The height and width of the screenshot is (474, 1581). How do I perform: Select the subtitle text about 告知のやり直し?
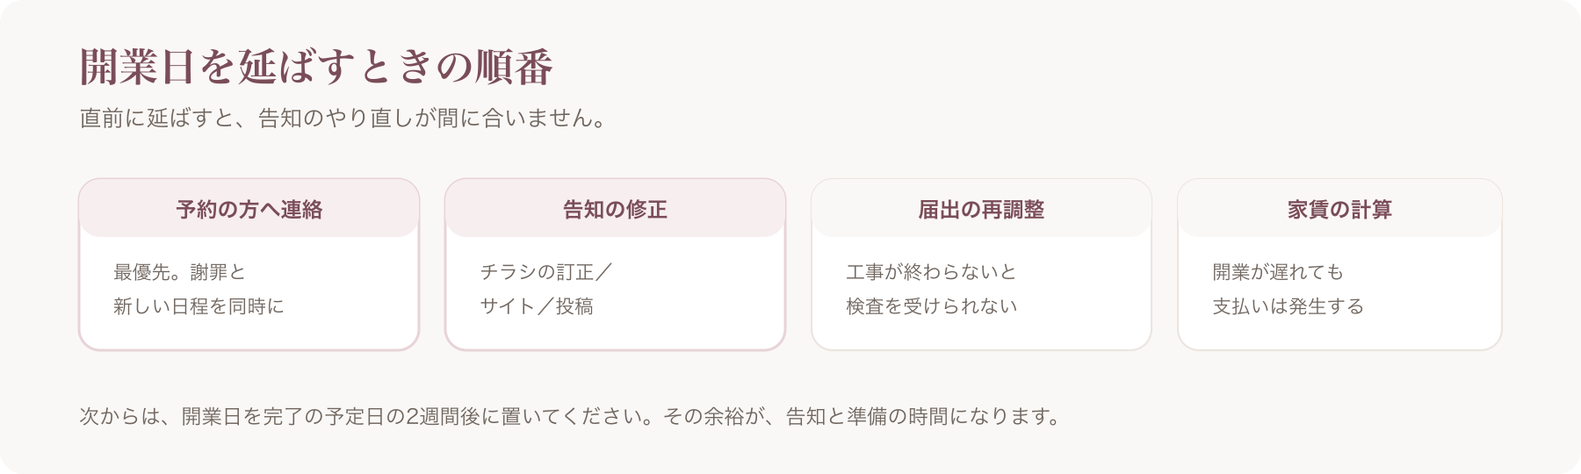[344, 118]
